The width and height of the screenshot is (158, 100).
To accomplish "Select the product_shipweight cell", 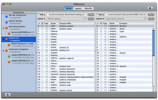I will 68,80.
